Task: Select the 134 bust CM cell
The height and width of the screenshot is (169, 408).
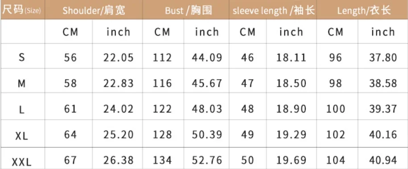Action: click(x=162, y=160)
